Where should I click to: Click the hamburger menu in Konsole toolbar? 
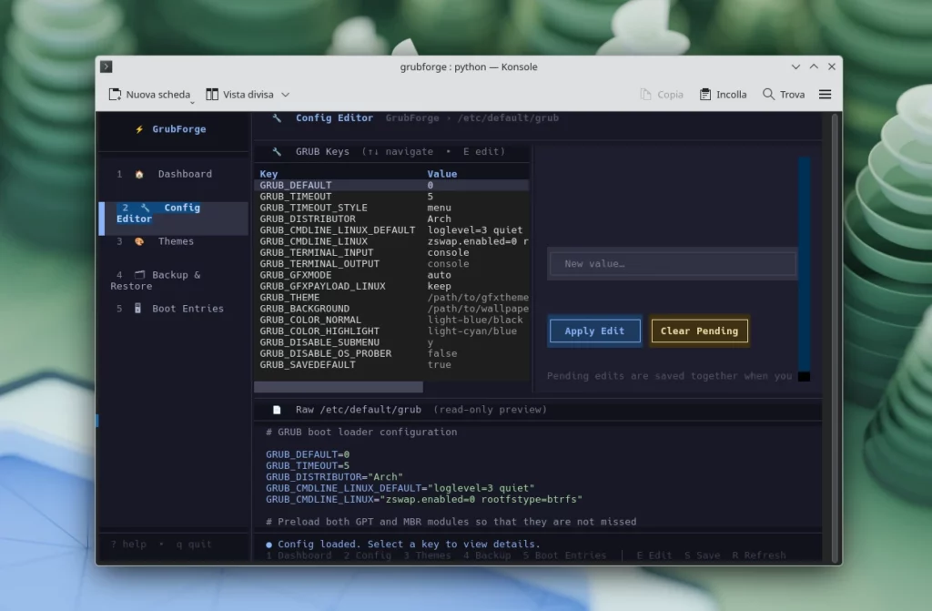[x=825, y=94]
